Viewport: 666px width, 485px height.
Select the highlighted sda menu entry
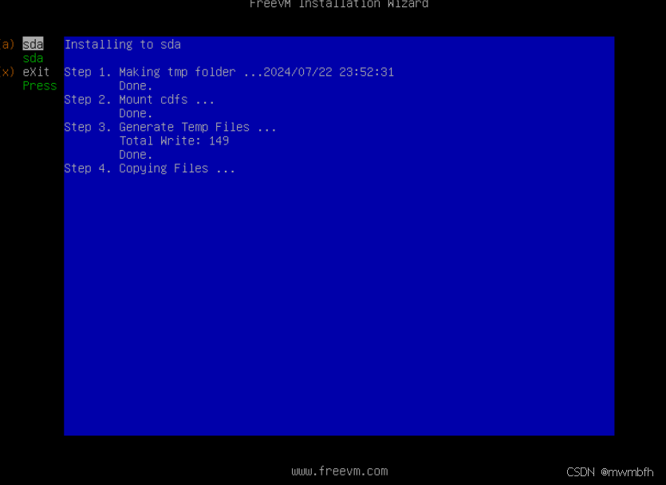pyautogui.click(x=33, y=44)
